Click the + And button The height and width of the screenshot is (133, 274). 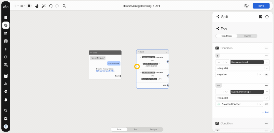265,112
